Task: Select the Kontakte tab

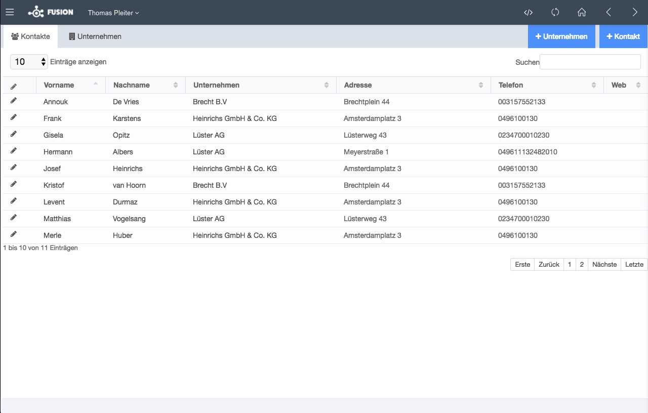Action: [x=30, y=36]
